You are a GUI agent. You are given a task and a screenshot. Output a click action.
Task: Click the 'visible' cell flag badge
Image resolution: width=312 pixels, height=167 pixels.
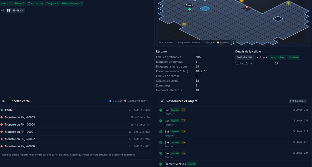pos(294,57)
